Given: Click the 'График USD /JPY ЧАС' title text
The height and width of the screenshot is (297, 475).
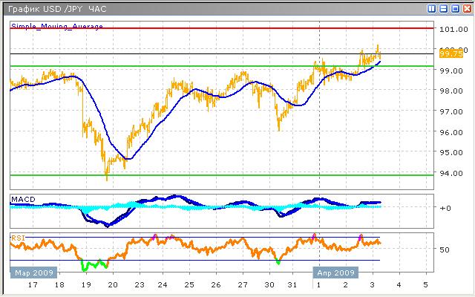Looking at the screenshot, I should pyautogui.click(x=57, y=9).
